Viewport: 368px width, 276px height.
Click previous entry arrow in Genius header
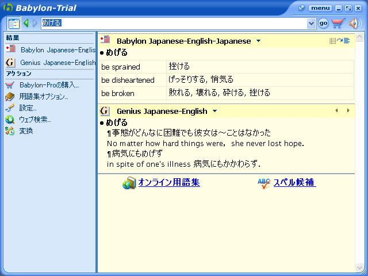pos(336,110)
